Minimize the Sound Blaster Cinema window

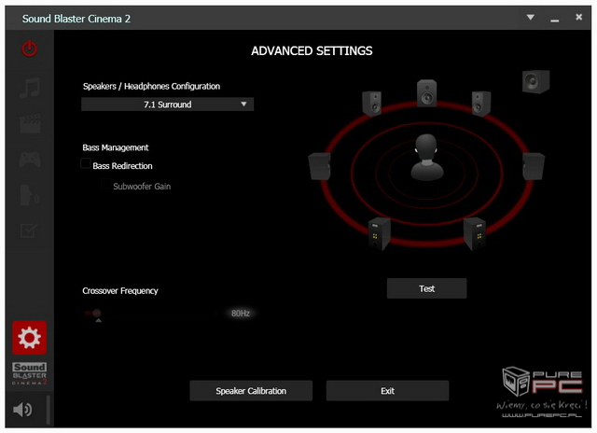[555, 20]
